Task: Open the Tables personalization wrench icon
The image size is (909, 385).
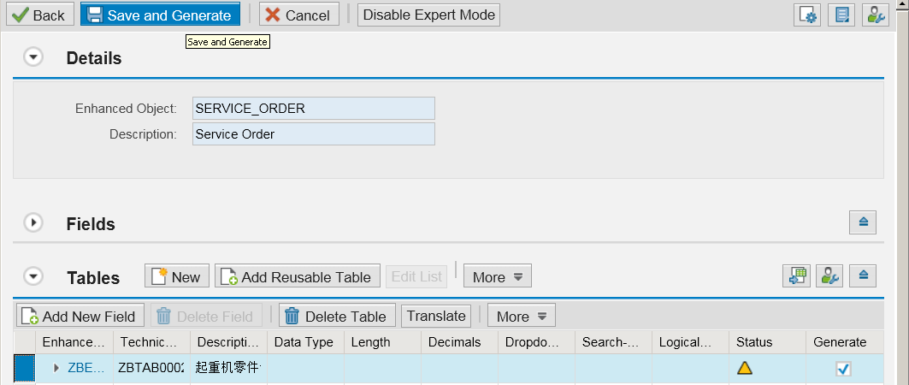Action: tap(829, 276)
